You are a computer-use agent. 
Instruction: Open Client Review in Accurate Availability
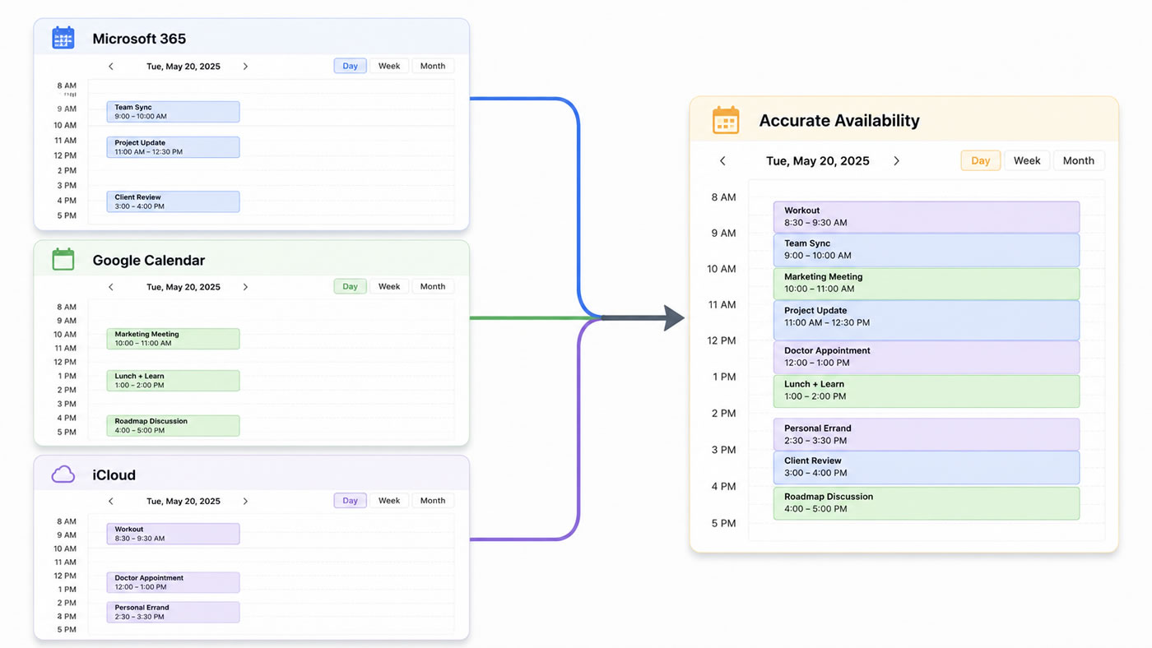click(x=927, y=468)
